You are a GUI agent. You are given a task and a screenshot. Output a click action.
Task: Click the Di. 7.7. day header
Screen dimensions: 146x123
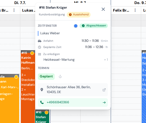tap(20, 3)
